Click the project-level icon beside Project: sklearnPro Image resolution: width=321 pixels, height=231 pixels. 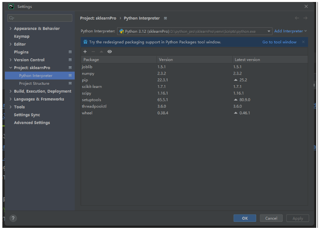70,67
